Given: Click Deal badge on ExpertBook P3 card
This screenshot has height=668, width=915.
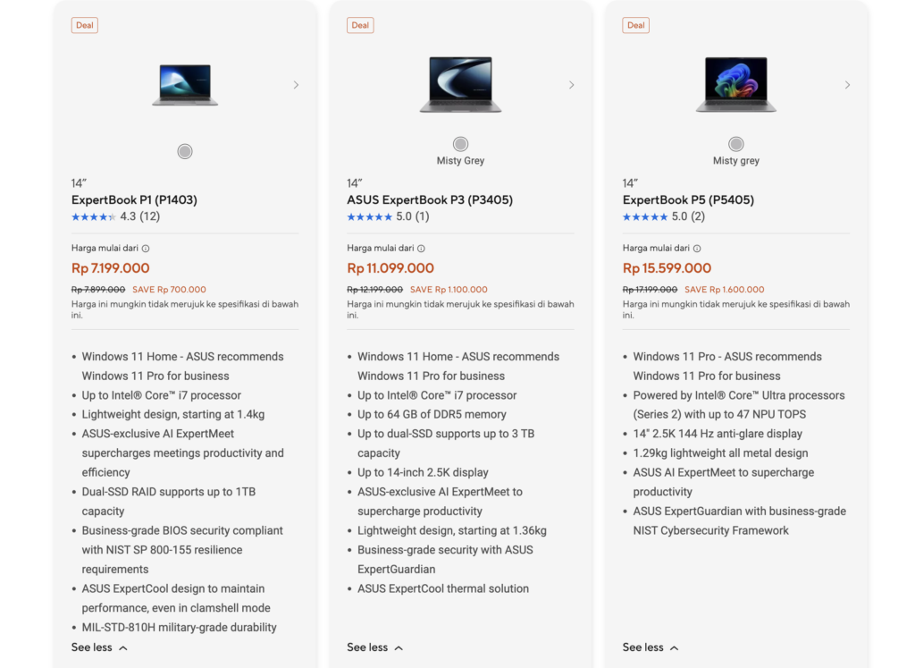Looking at the screenshot, I should point(360,25).
